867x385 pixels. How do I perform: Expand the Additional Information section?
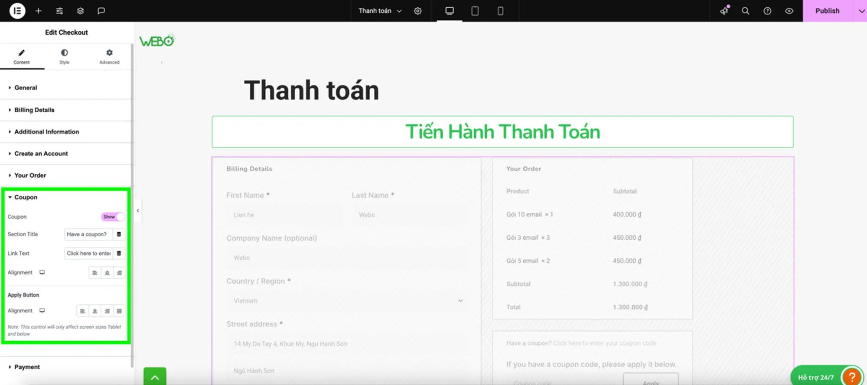(x=65, y=132)
